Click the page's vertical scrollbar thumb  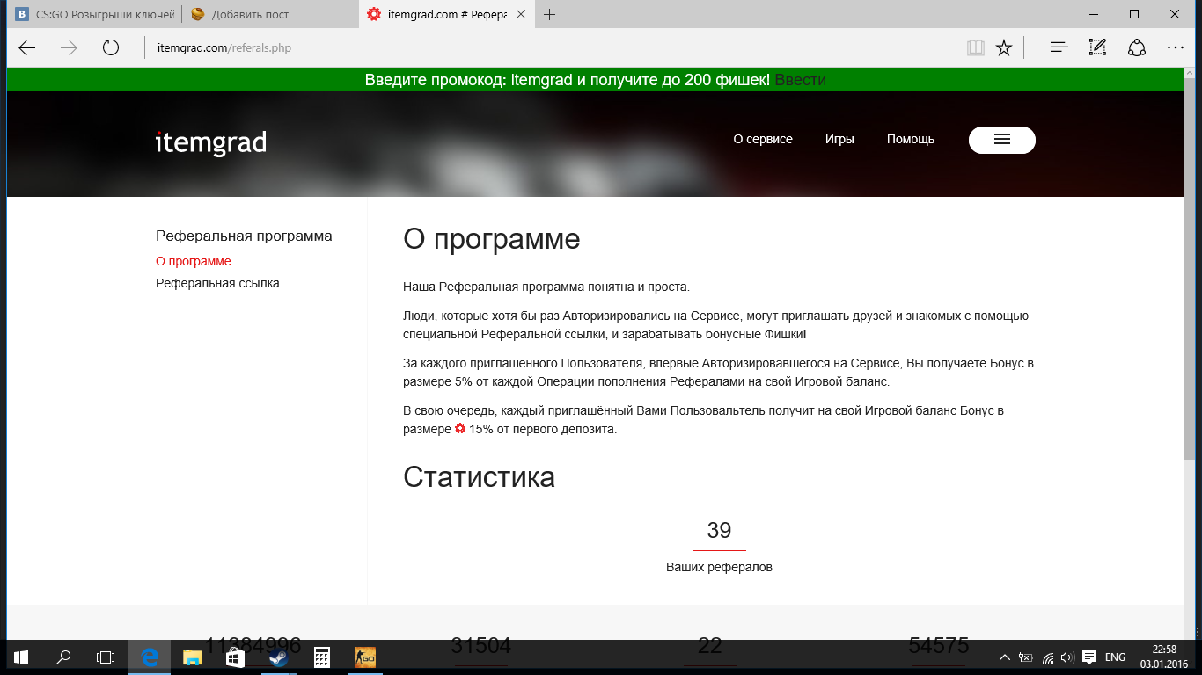click(x=1190, y=271)
